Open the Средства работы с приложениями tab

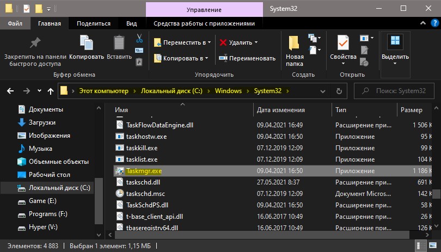pyautogui.click(x=204, y=23)
